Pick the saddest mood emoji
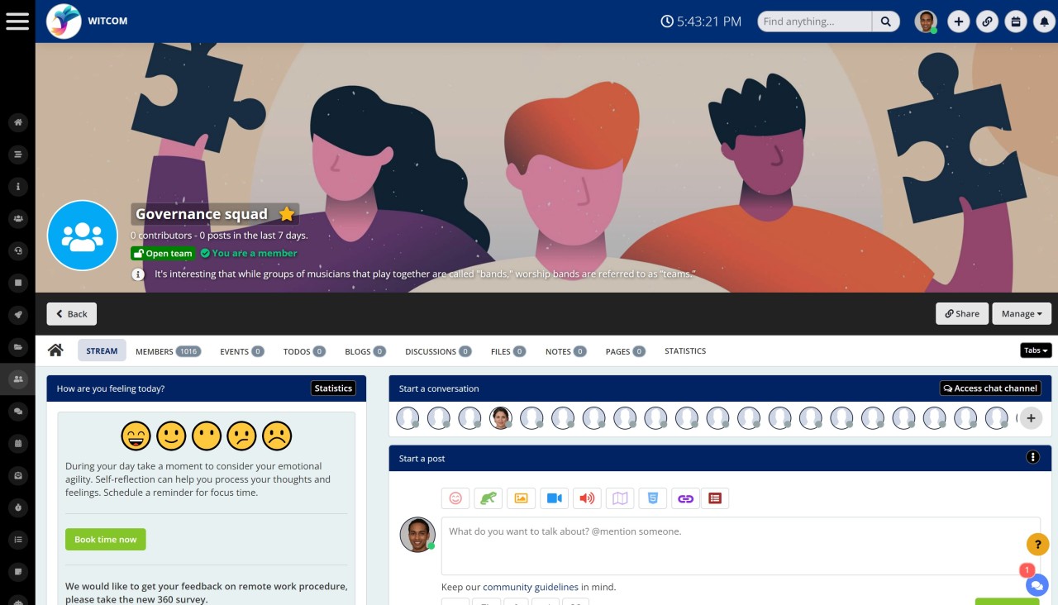This screenshot has height=605, width=1058. pos(277,435)
